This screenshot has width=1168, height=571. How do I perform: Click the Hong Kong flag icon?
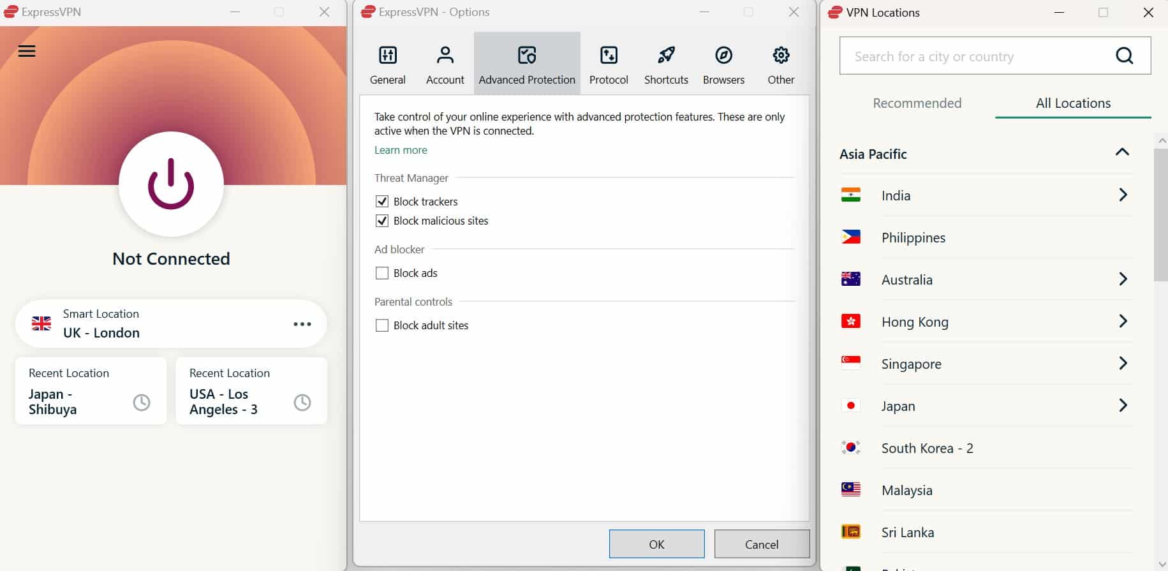[851, 321]
